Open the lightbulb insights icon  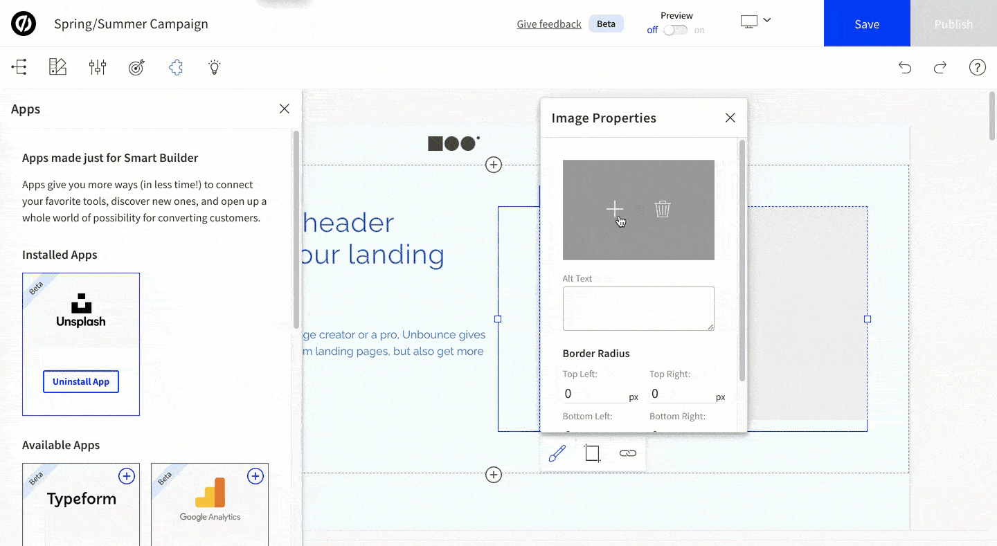[x=215, y=67]
